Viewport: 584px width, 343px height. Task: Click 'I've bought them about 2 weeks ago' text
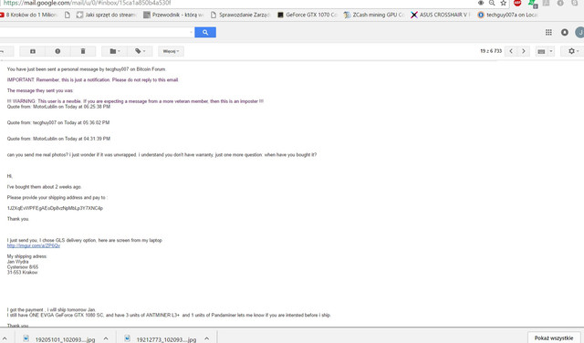[x=44, y=187]
